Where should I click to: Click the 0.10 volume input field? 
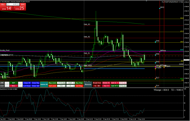13,4
